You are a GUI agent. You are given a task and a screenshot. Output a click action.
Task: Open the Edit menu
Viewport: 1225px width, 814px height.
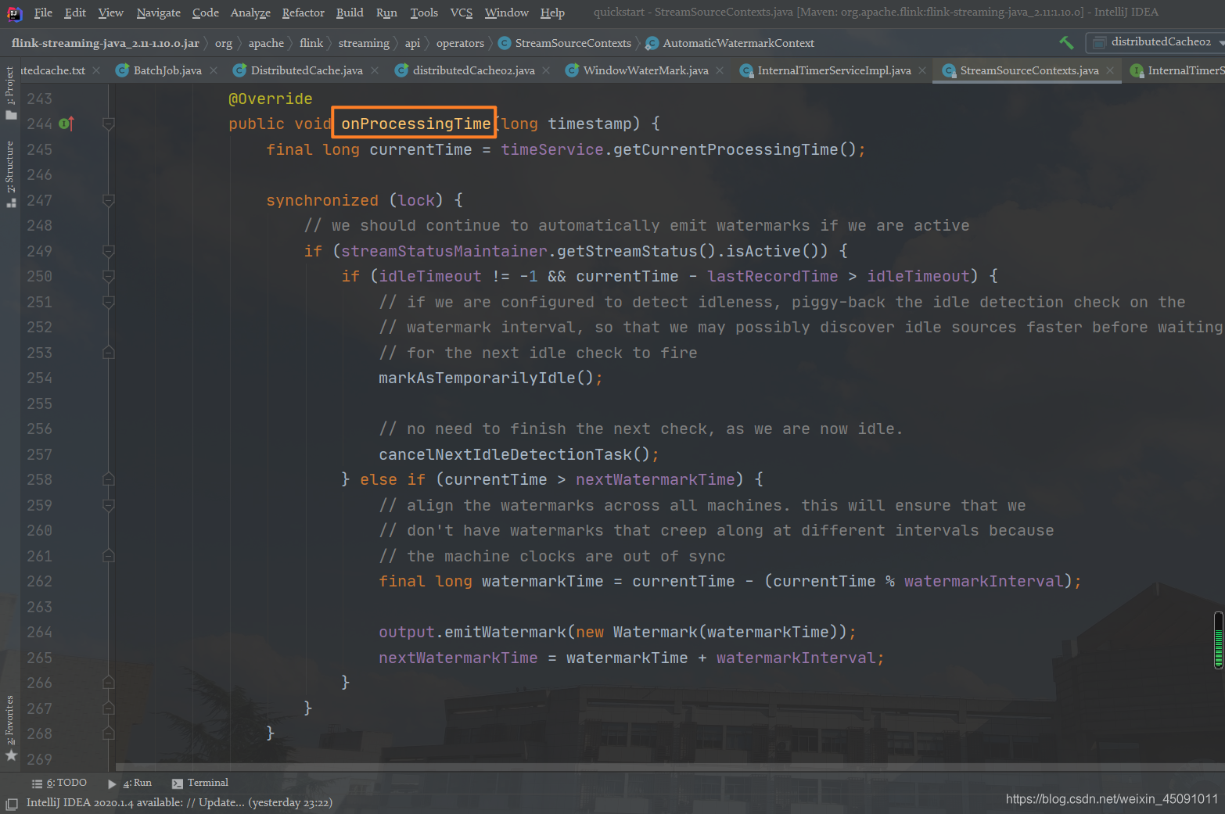coord(75,13)
